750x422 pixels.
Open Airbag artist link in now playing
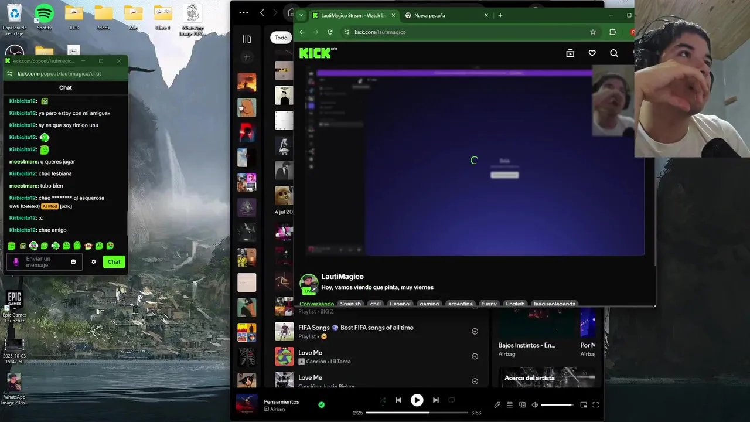tap(277, 409)
